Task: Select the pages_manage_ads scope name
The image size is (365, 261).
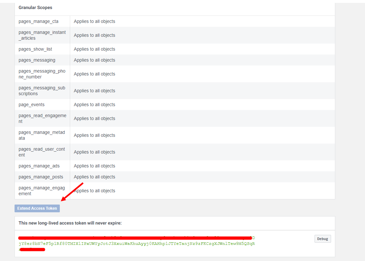Action: 39,166
